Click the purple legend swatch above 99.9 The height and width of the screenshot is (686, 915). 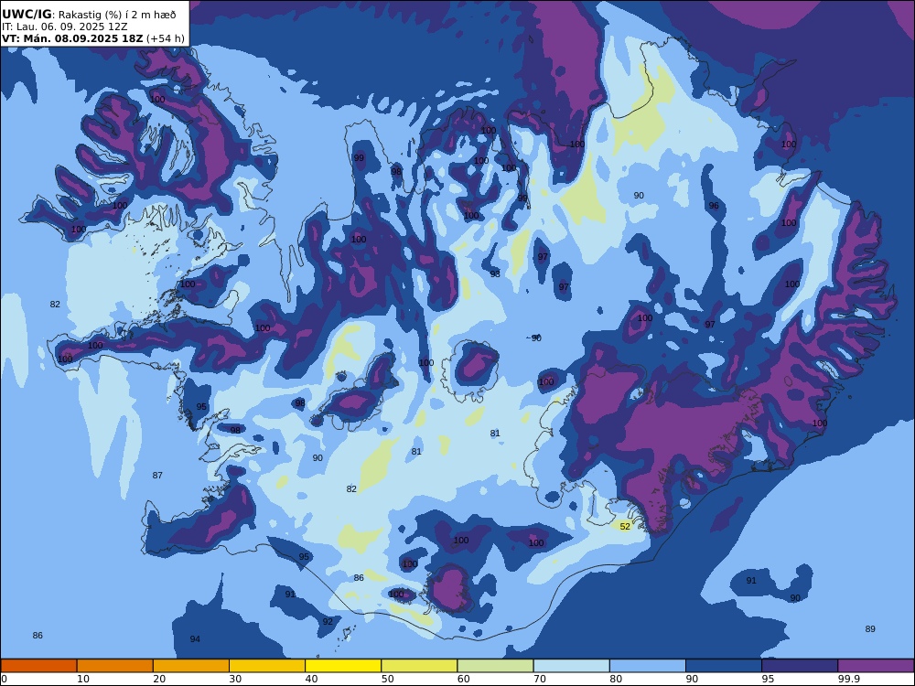pos(876,666)
